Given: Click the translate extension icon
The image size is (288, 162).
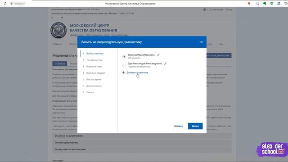Looking at the screenshot, I should 279,4.
